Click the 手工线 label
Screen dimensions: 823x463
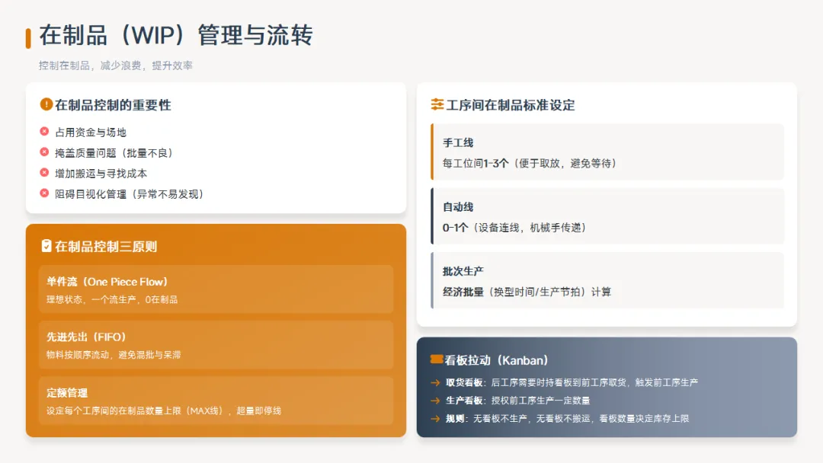click(x=458, y=142)
